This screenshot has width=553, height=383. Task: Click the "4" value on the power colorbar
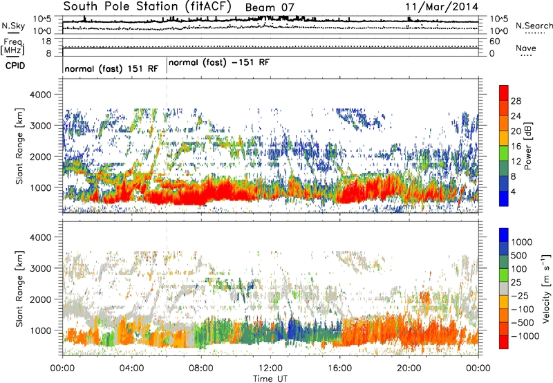pyautogui.click(x=513, y=192)
